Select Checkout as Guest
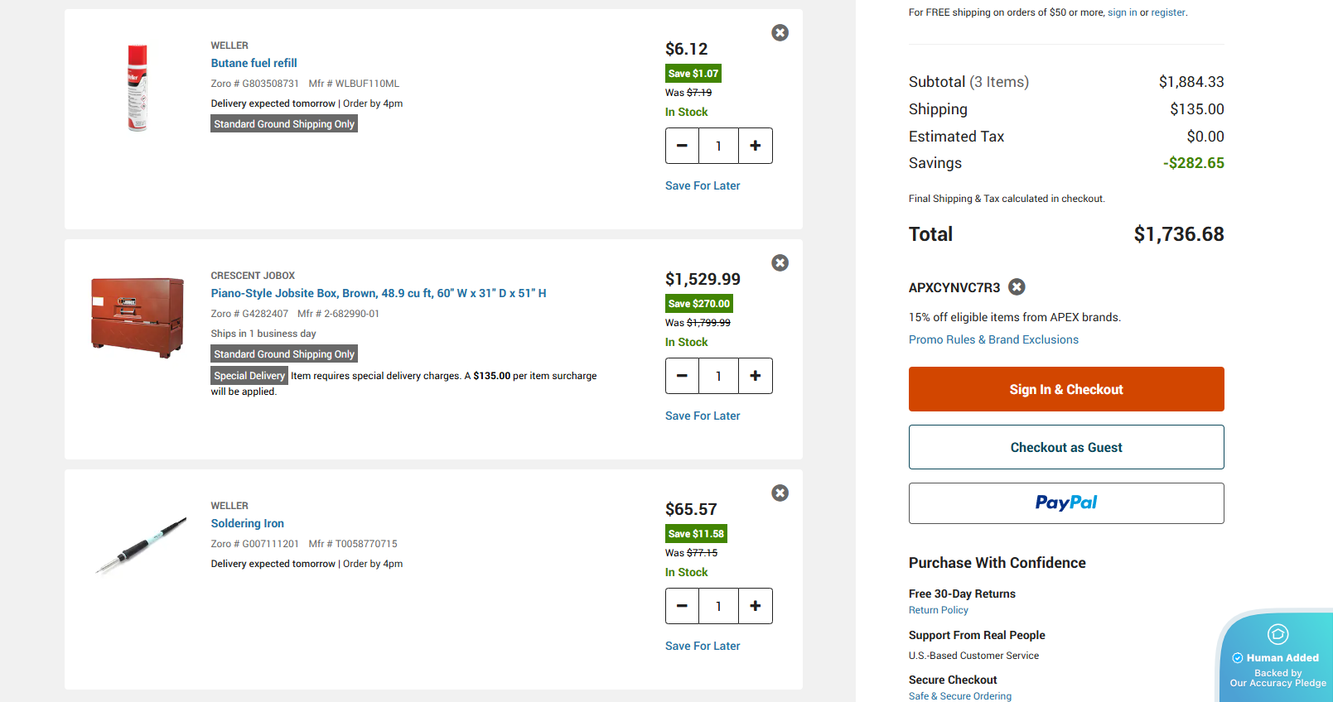Screen dimensions: 1333x702 click(1066, 447)
